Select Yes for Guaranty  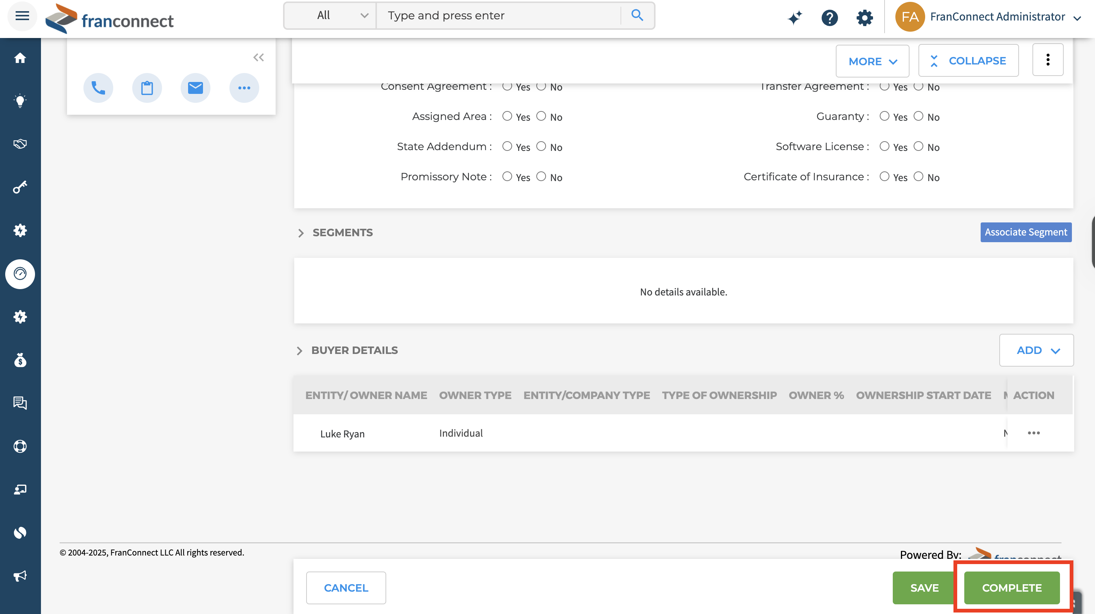885,116
